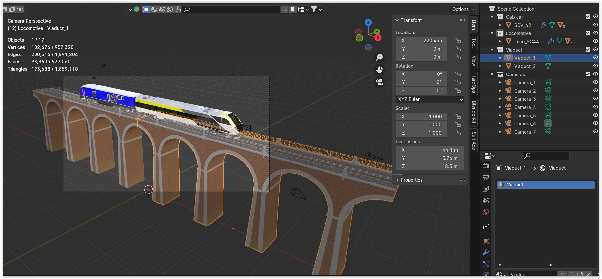Hide Viaduct_1 using its eye icon
This screenshot has width=602, height=279.
(595, 58)
